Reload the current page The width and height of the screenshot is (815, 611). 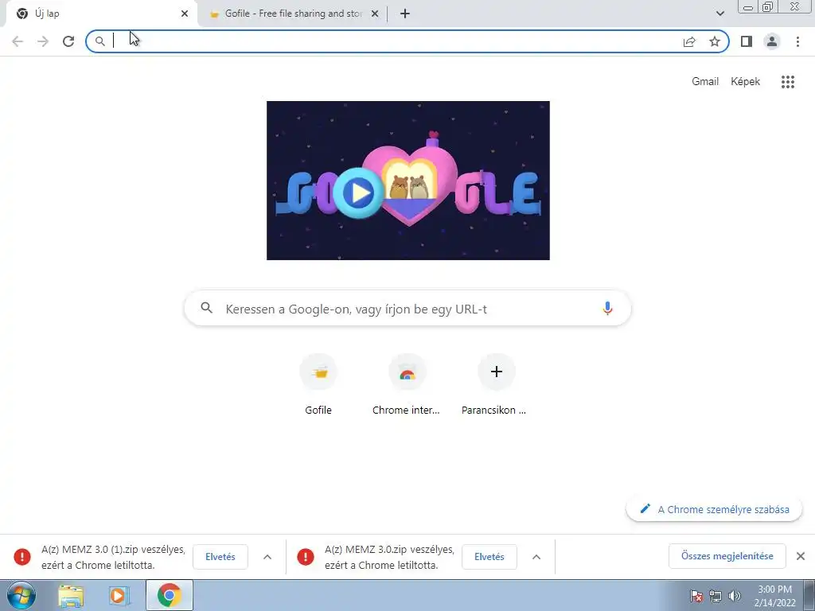pyautogui.click(x=68, y=41)
